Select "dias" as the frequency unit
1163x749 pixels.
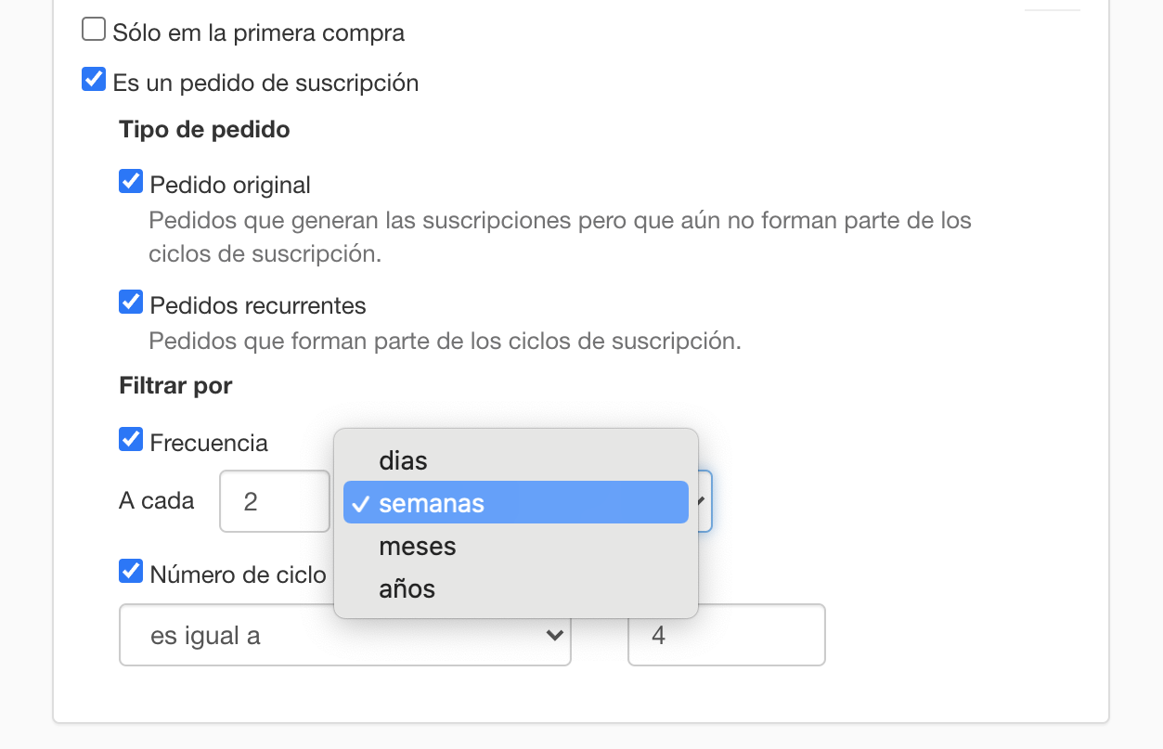(x=402, y=459)
